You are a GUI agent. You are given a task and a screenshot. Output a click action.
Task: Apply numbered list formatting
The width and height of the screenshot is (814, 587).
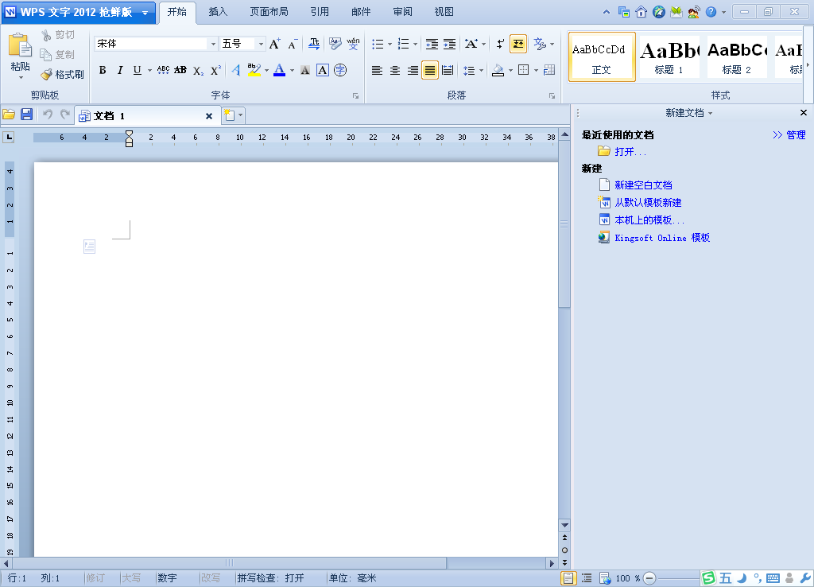point(403,44)
